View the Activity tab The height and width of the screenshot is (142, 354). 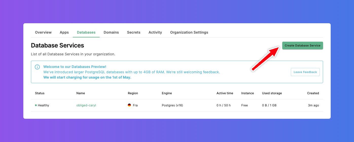[155, 32]
